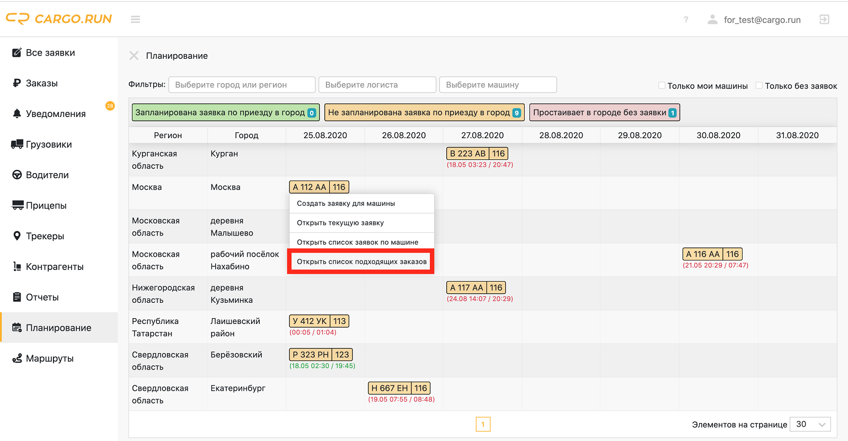Select Открыть список подходящих заказов menu item
Viewport: 848px width, 441px height.
point(361,262)
